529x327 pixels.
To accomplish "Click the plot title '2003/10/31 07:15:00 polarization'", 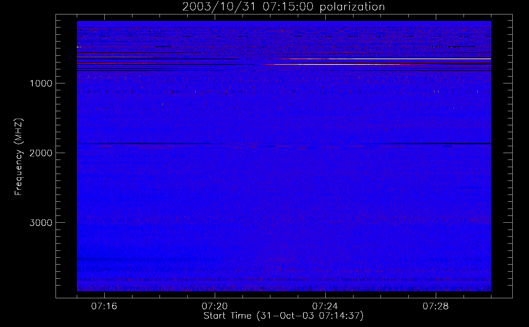I will tap(283, 7).
